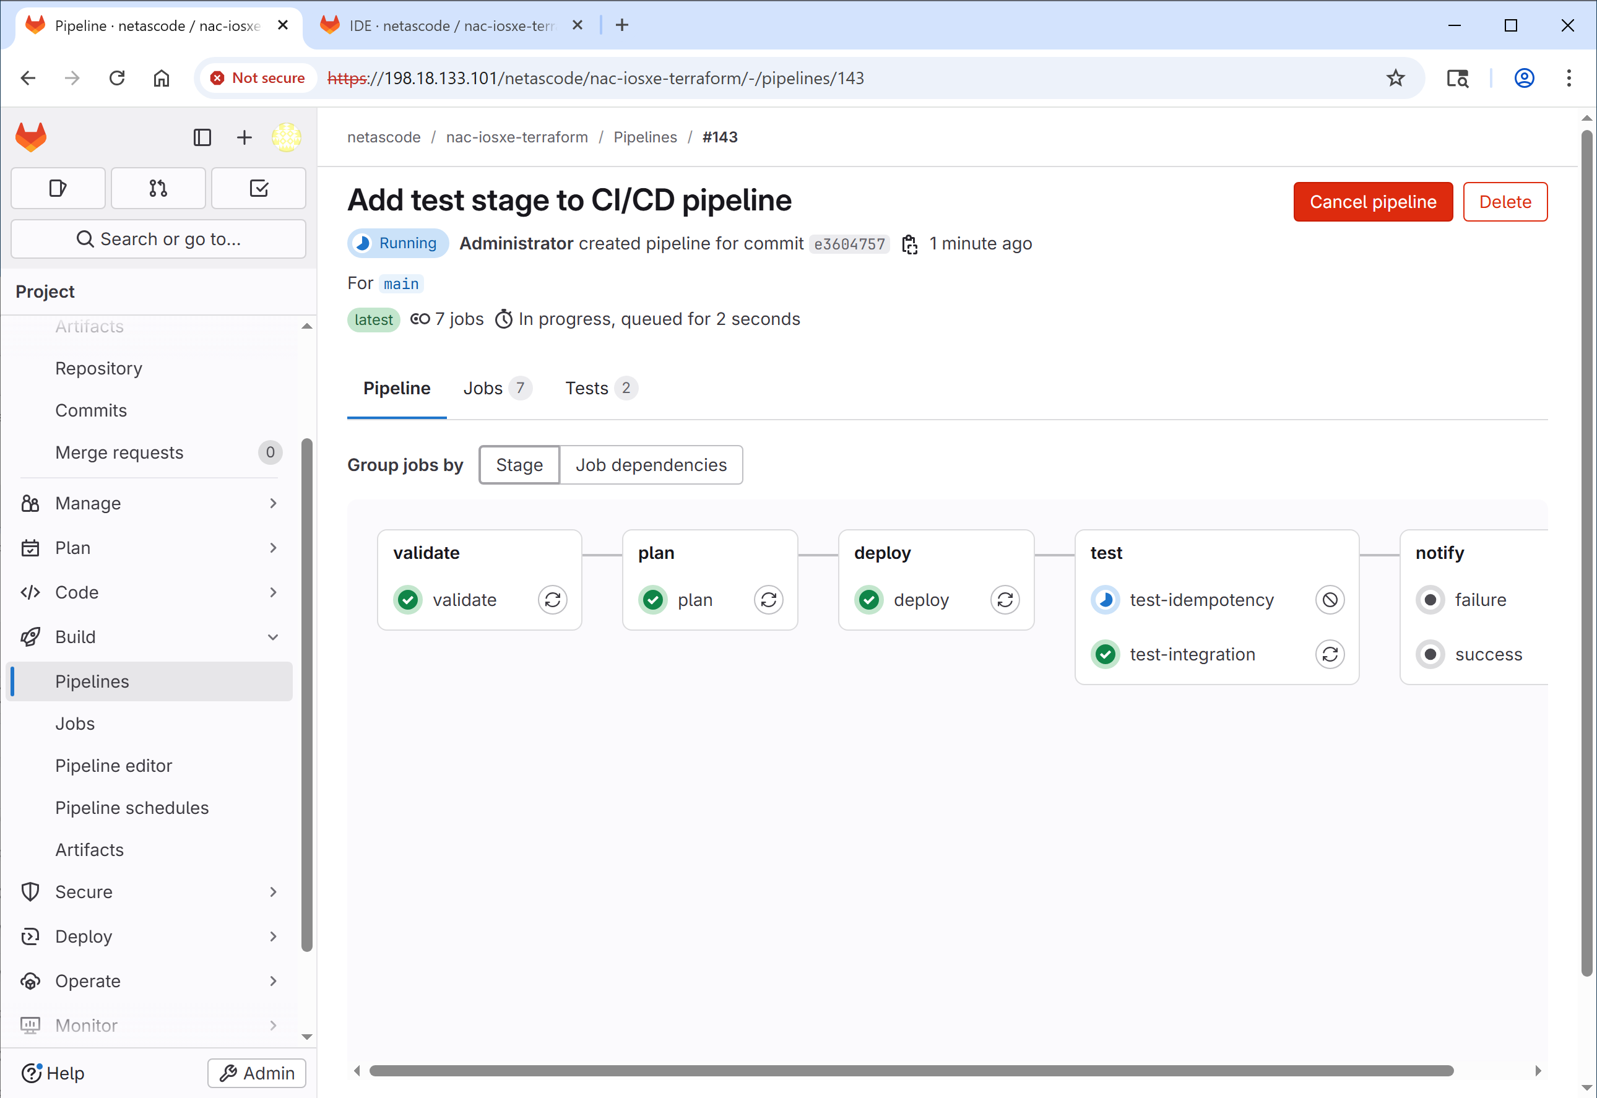Screen dimensions: 1597x1098
Task: Open merge requests shortcut icon in sidebar
Action: click(x=158, y=188)
